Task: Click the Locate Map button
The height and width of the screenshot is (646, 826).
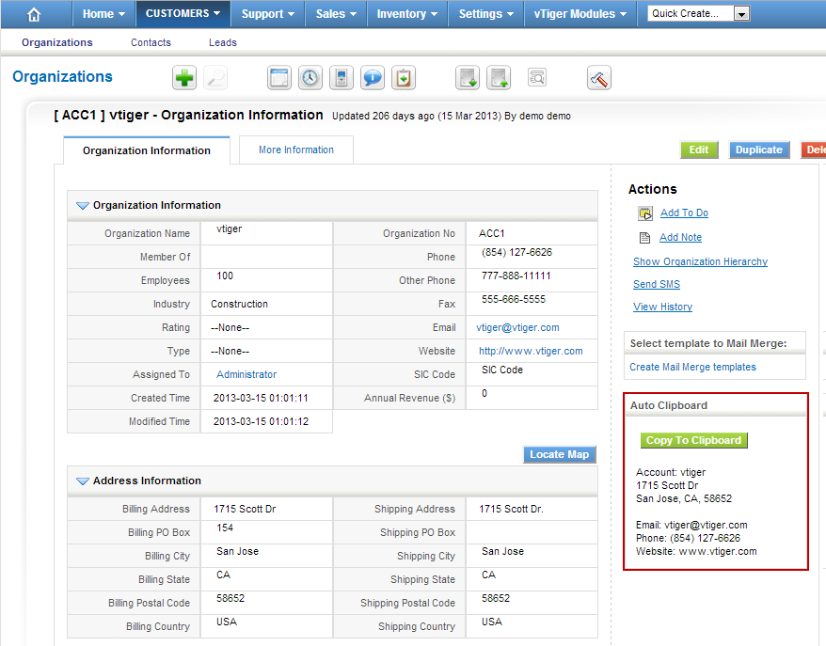Action: point(560,455)
